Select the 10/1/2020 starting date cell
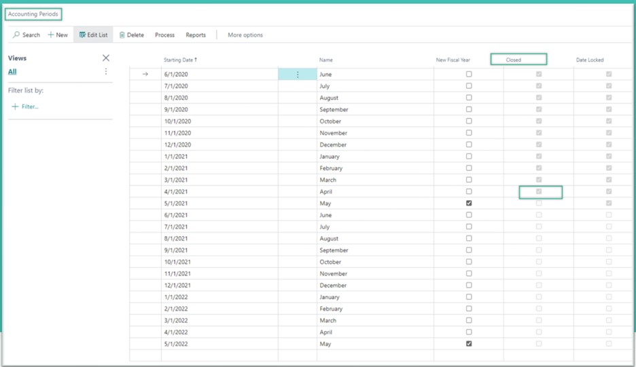Viewport: 636px width, 367px height. [219, 121]
